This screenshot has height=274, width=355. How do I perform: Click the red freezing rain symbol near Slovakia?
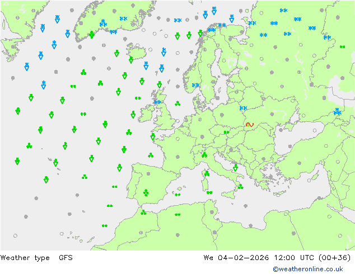click(x=250, y=125)
